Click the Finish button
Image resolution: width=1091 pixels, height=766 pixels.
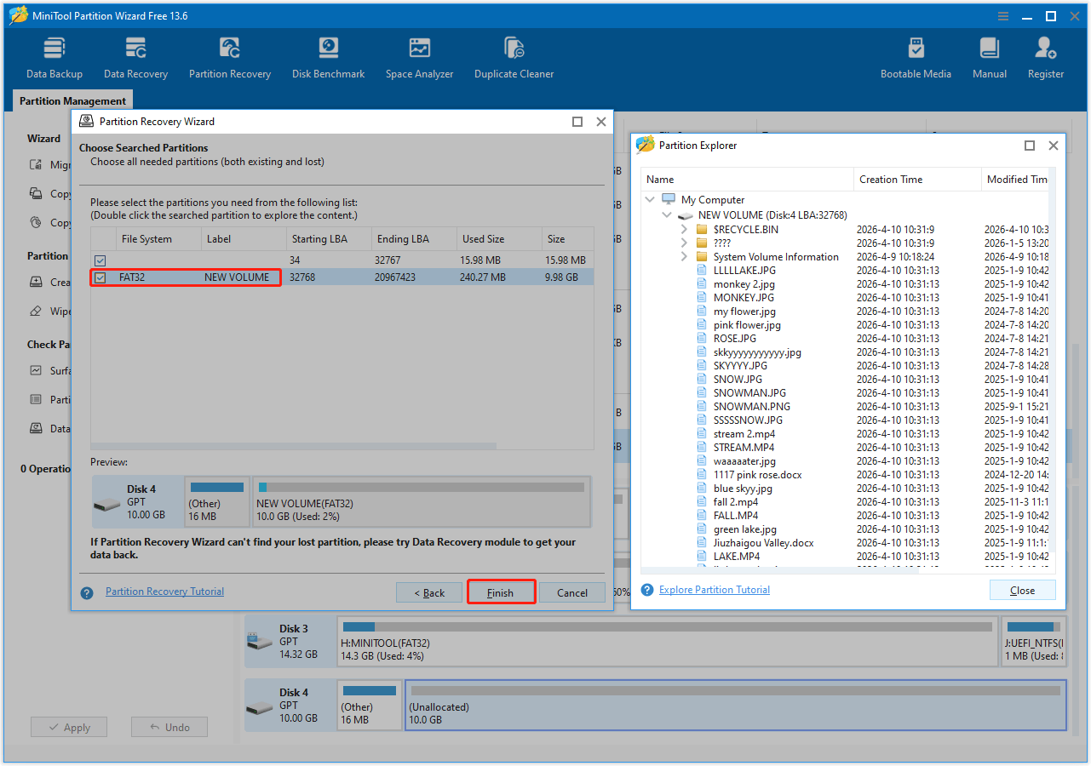(501, 592)
